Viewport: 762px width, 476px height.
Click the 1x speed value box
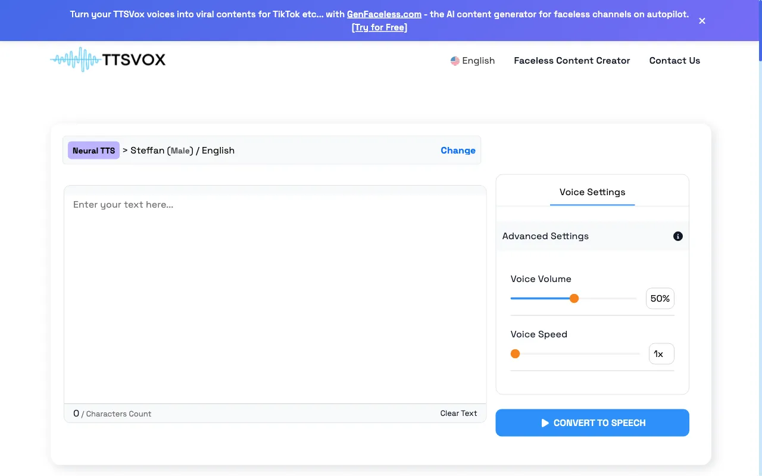click(661, 353)
